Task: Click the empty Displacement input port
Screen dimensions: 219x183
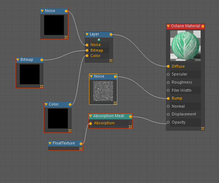Action: (x=168, y=114)
